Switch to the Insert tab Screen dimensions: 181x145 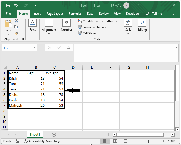[37, 14]
